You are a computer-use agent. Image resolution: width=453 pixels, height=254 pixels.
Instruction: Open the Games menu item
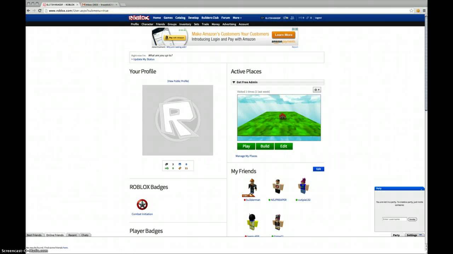pos(168,18)
